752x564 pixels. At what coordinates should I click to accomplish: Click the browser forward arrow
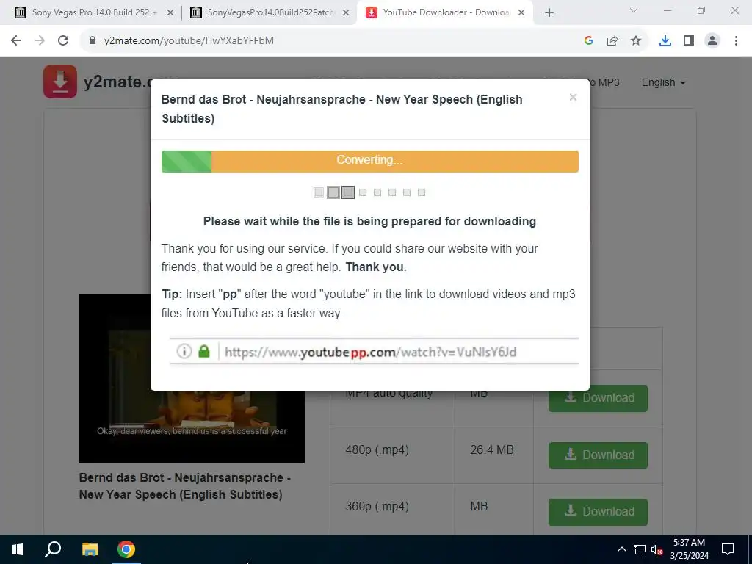point(40,41)
